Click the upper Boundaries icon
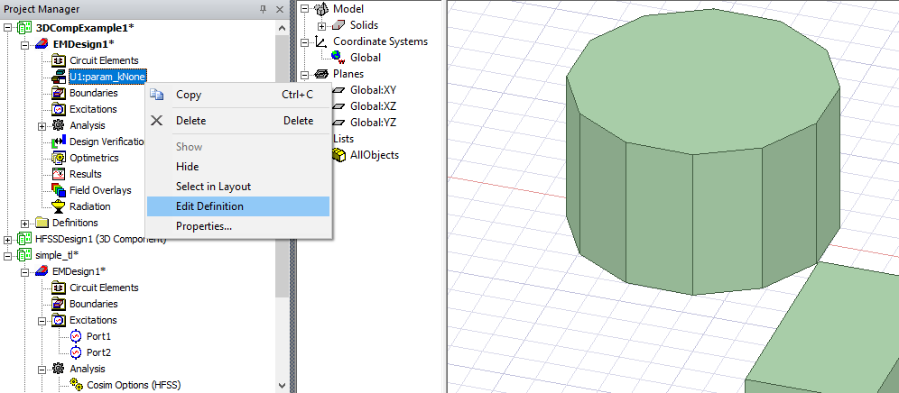The height and width of the screenshot is (393, 899). coord(59,93)
